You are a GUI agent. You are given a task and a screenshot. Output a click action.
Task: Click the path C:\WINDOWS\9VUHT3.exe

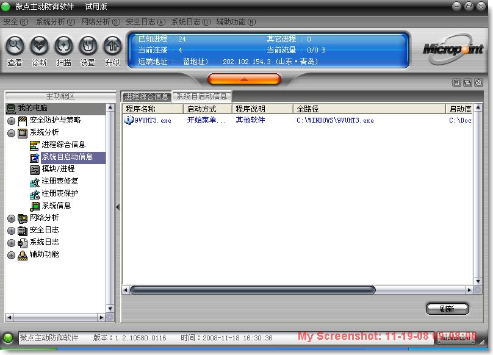pyautogui.click(x=335, y=120)
